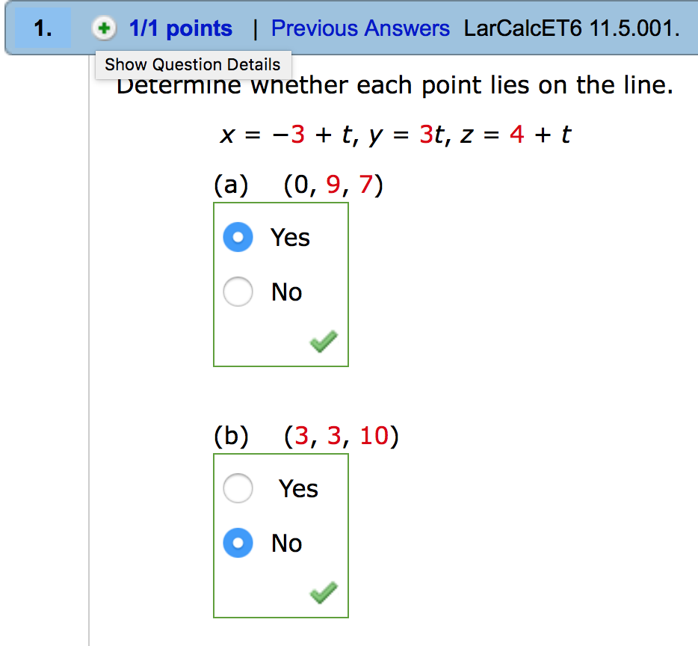Click the point (0, 9, 7) text
Screen dimensions: 698x646
coord(333,185)
